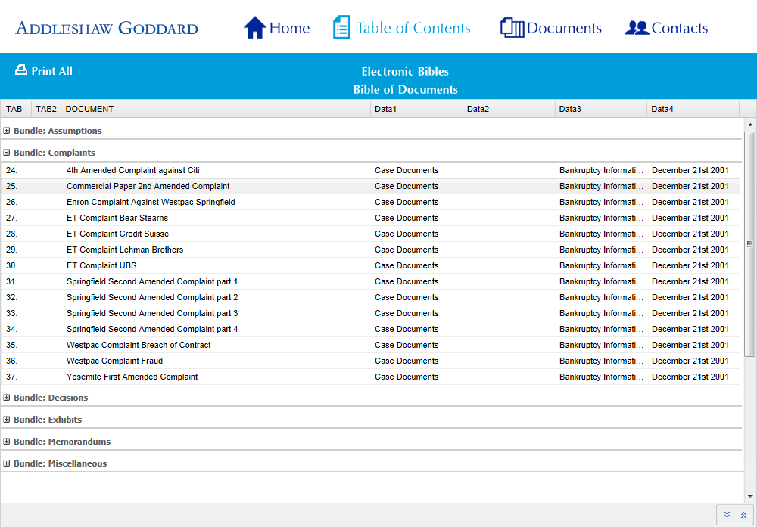
Task: Sort by the DOCUMENT column header
Action: click(216, 109)
